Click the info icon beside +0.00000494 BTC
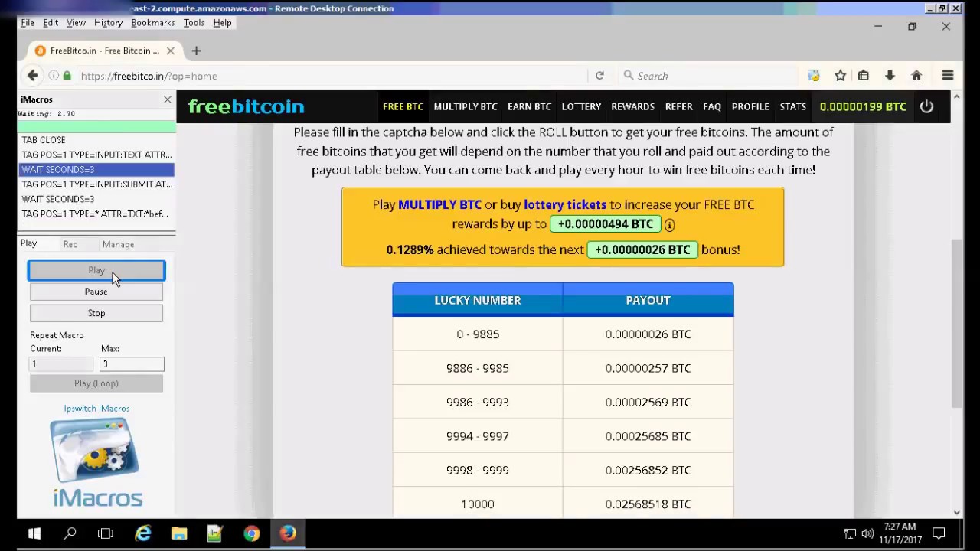This screenshot has width=980, height=551. click(x=669, y=224)
